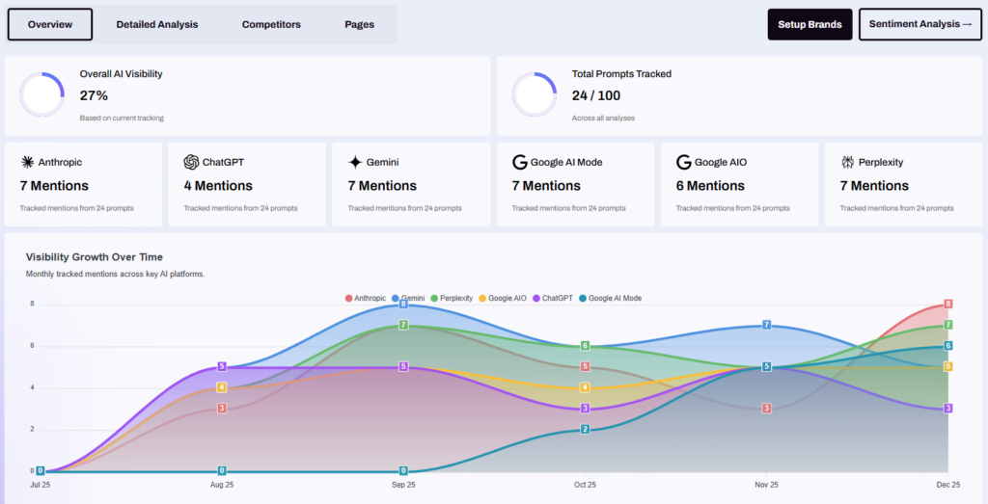Open Sentiment Analysis with arrow button

pyautogui.click(x=919, y=24)
